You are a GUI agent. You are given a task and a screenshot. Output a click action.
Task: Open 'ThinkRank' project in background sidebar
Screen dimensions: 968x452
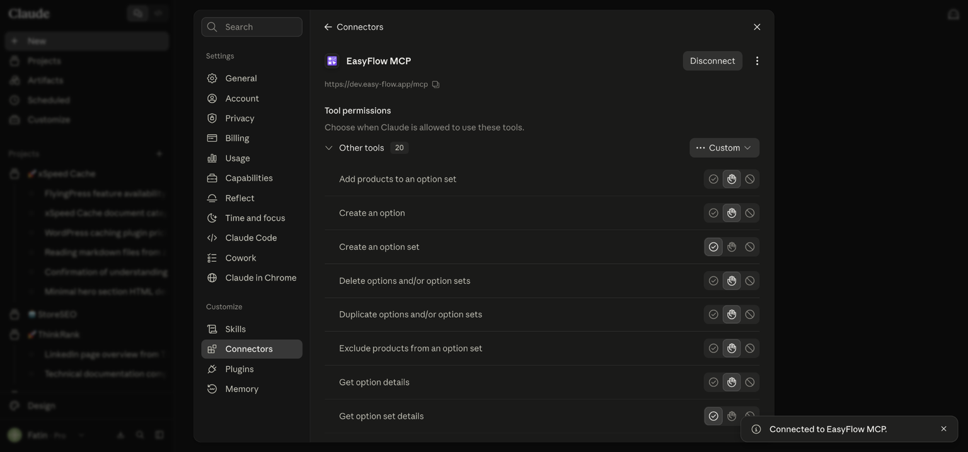pyautogui.click(x=87, y=334)
